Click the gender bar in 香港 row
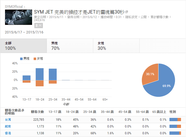The width and height of the screenshot is (186, 137). 175,133
